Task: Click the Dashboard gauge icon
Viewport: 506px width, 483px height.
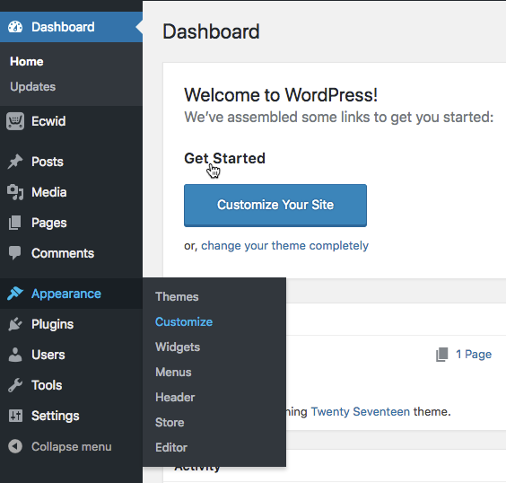Action: point(15,27)
